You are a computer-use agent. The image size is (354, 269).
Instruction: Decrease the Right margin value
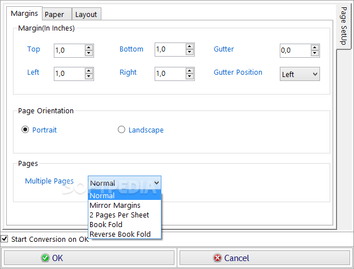coord(190,76)
